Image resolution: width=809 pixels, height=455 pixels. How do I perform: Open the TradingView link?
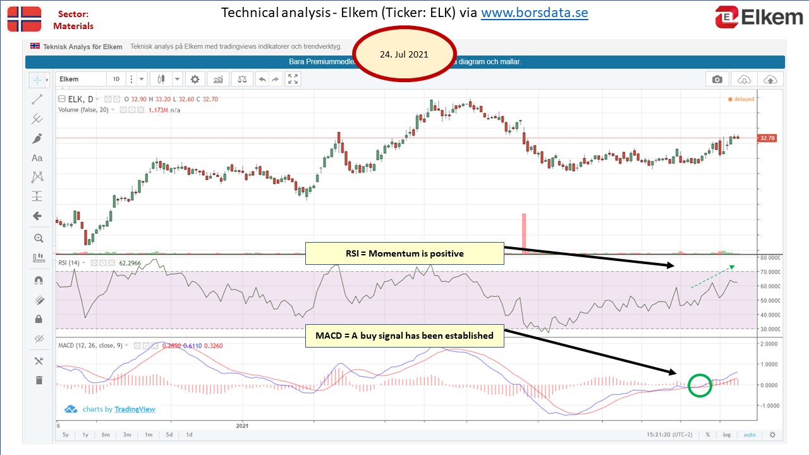[135, 409]
